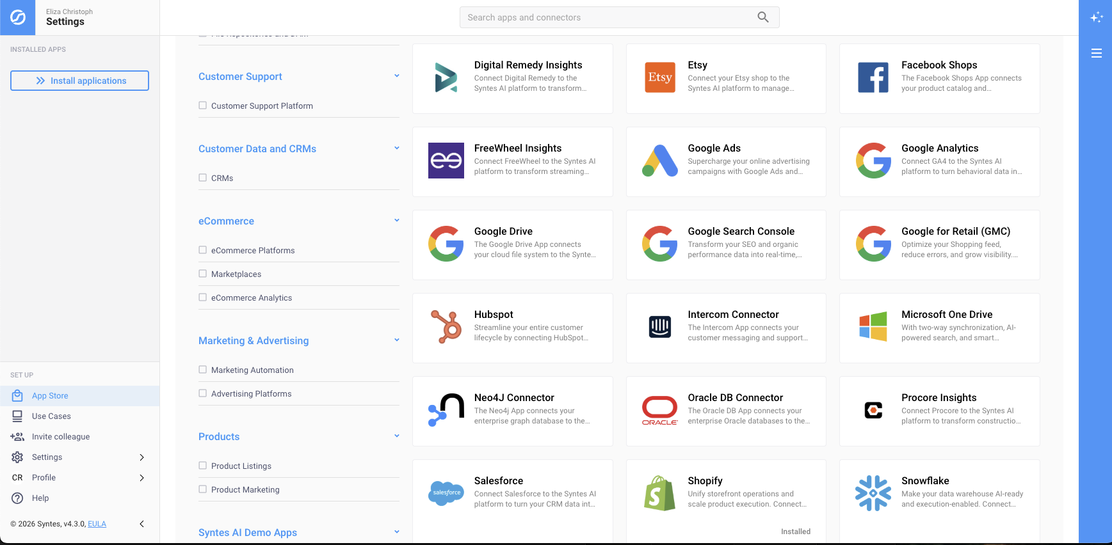
Task: Tick the Marketing Automation checkbox
Action: (203, 370)
